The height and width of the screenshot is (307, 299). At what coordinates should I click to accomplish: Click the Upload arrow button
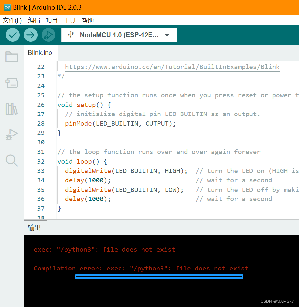(31, 35)
